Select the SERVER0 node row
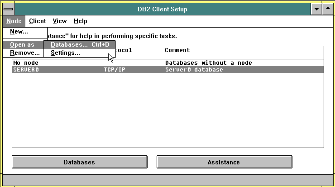 168,69
